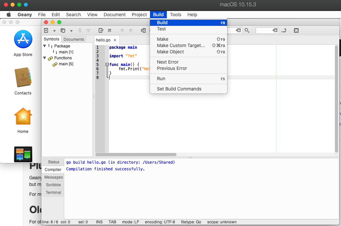Open the recent files dropdown arrow
Screen dimensions: 341x226
click(x=71, y=31)
